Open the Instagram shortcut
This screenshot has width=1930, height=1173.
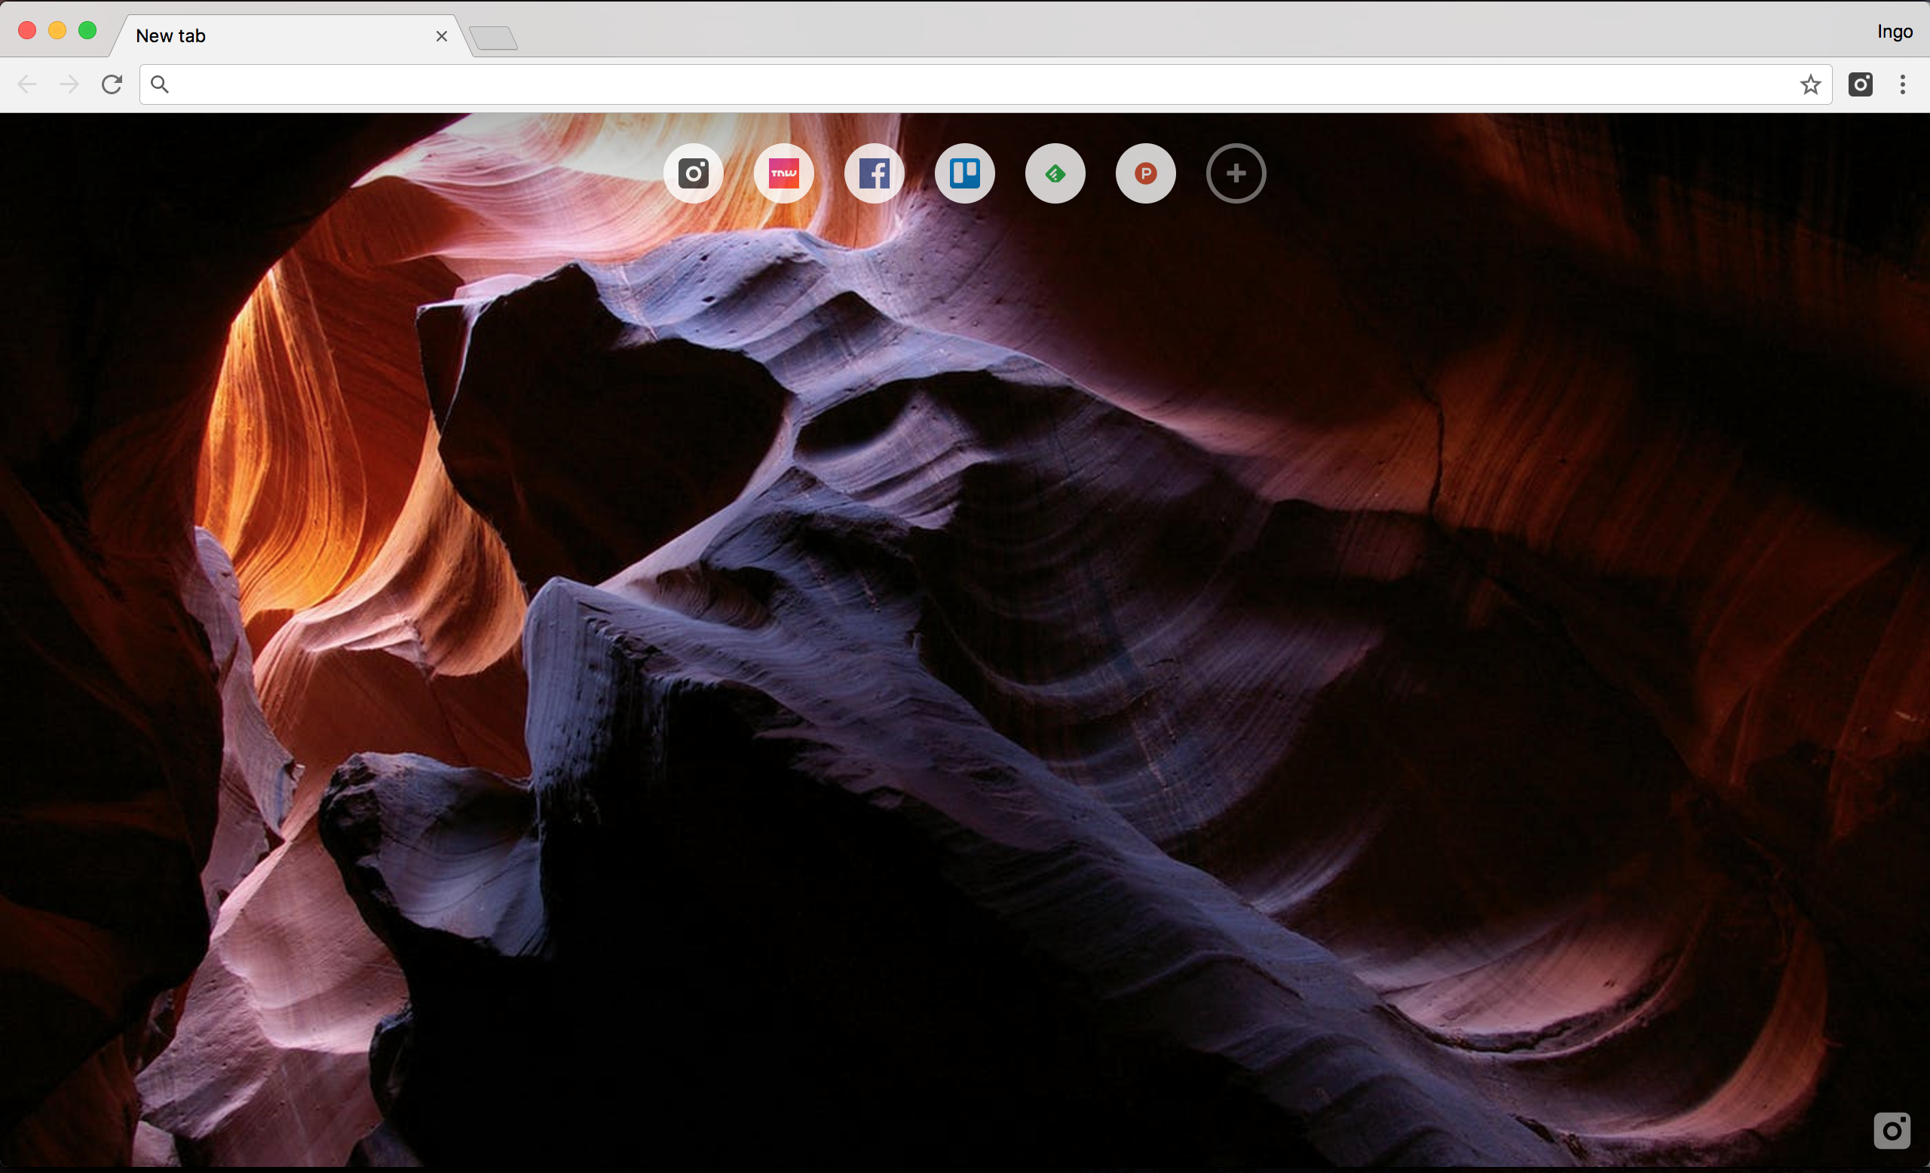(x=693, y=173)
